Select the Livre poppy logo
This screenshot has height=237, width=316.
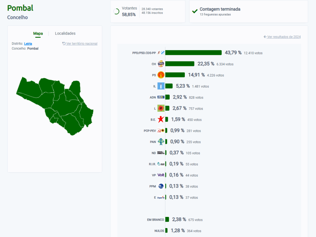161,108
